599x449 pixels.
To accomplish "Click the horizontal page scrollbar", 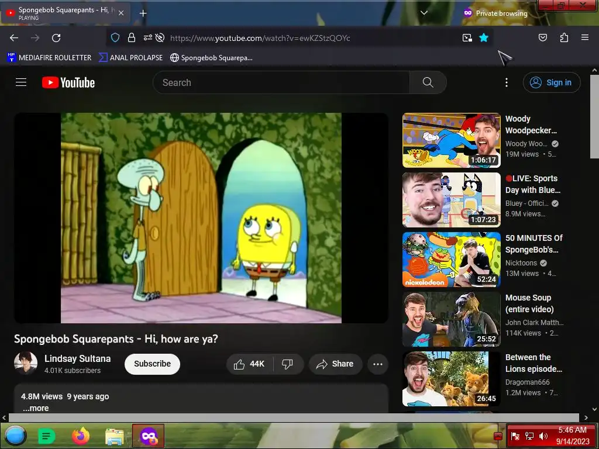I will (294, 417).
